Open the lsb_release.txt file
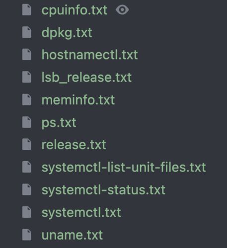The width and height of the screenshot is (227, 248). click(86, 77)
